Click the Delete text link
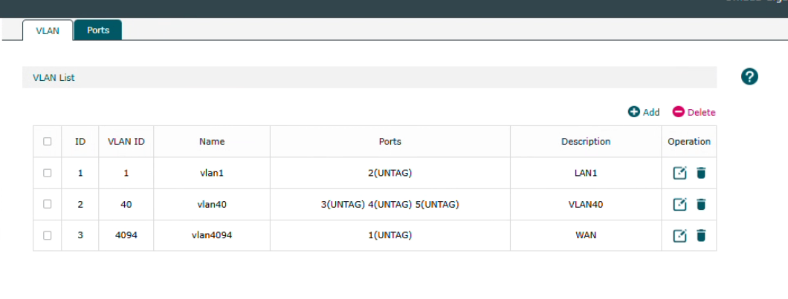Viewport: 788px width, 299px height. tap(701, 112)
